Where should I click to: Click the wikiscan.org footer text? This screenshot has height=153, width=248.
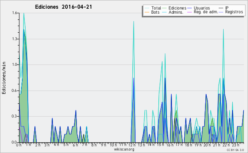pyautogui.click(x=124, y=149)
